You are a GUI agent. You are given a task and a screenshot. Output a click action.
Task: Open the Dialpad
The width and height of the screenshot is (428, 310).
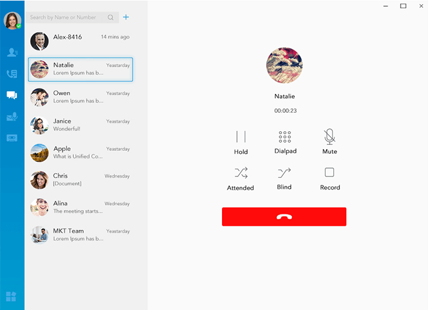point(285,143)
